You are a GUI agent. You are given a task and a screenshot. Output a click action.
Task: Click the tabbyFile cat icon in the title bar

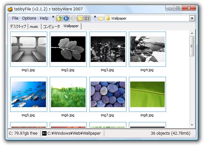[10, 9]
